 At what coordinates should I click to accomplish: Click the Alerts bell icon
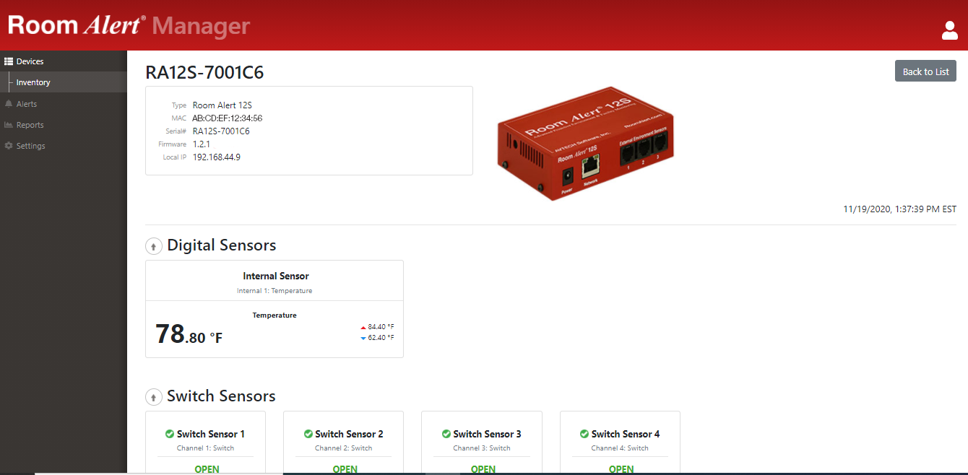tap(9, 103)
